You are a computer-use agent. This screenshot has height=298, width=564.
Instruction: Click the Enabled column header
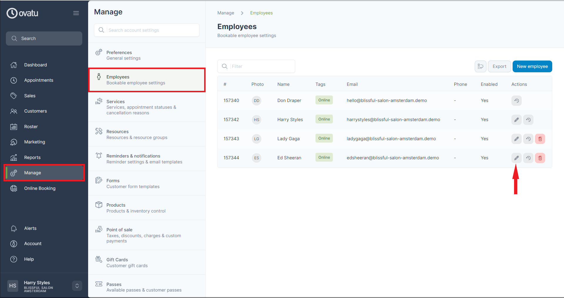click(489, 84)
